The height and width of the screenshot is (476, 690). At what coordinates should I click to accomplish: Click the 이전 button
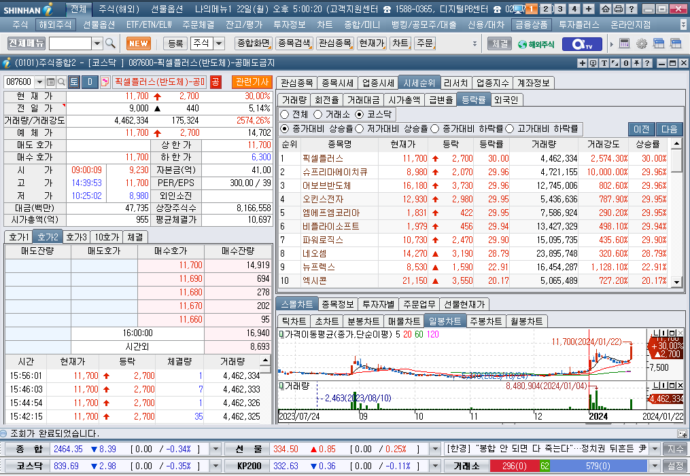(642, 129)
